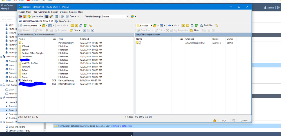Click the Synchronize Browsing icon left of Synchronize
281x136 pixels.
pos(25,17)
